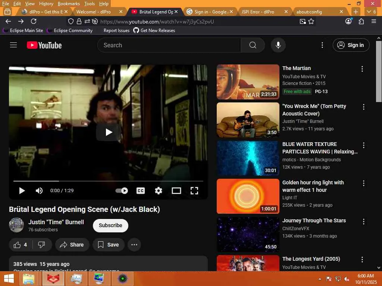
Task: Seek on the video progress bar
Action: (x=108, y=181)
